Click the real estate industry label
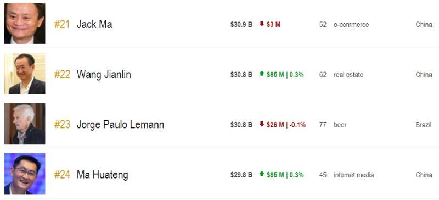Viewport: 439px width, 200px height. 348,75
